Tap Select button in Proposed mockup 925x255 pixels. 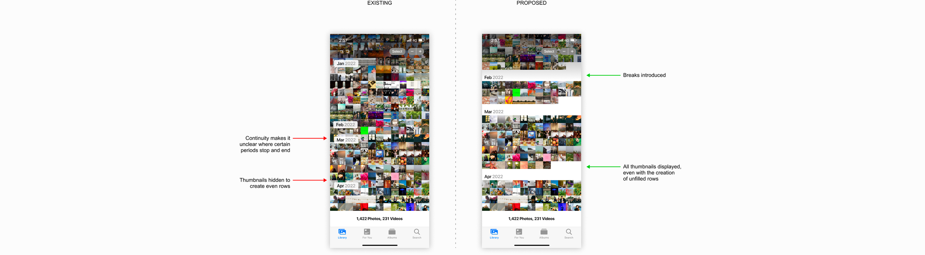point(549,52)
